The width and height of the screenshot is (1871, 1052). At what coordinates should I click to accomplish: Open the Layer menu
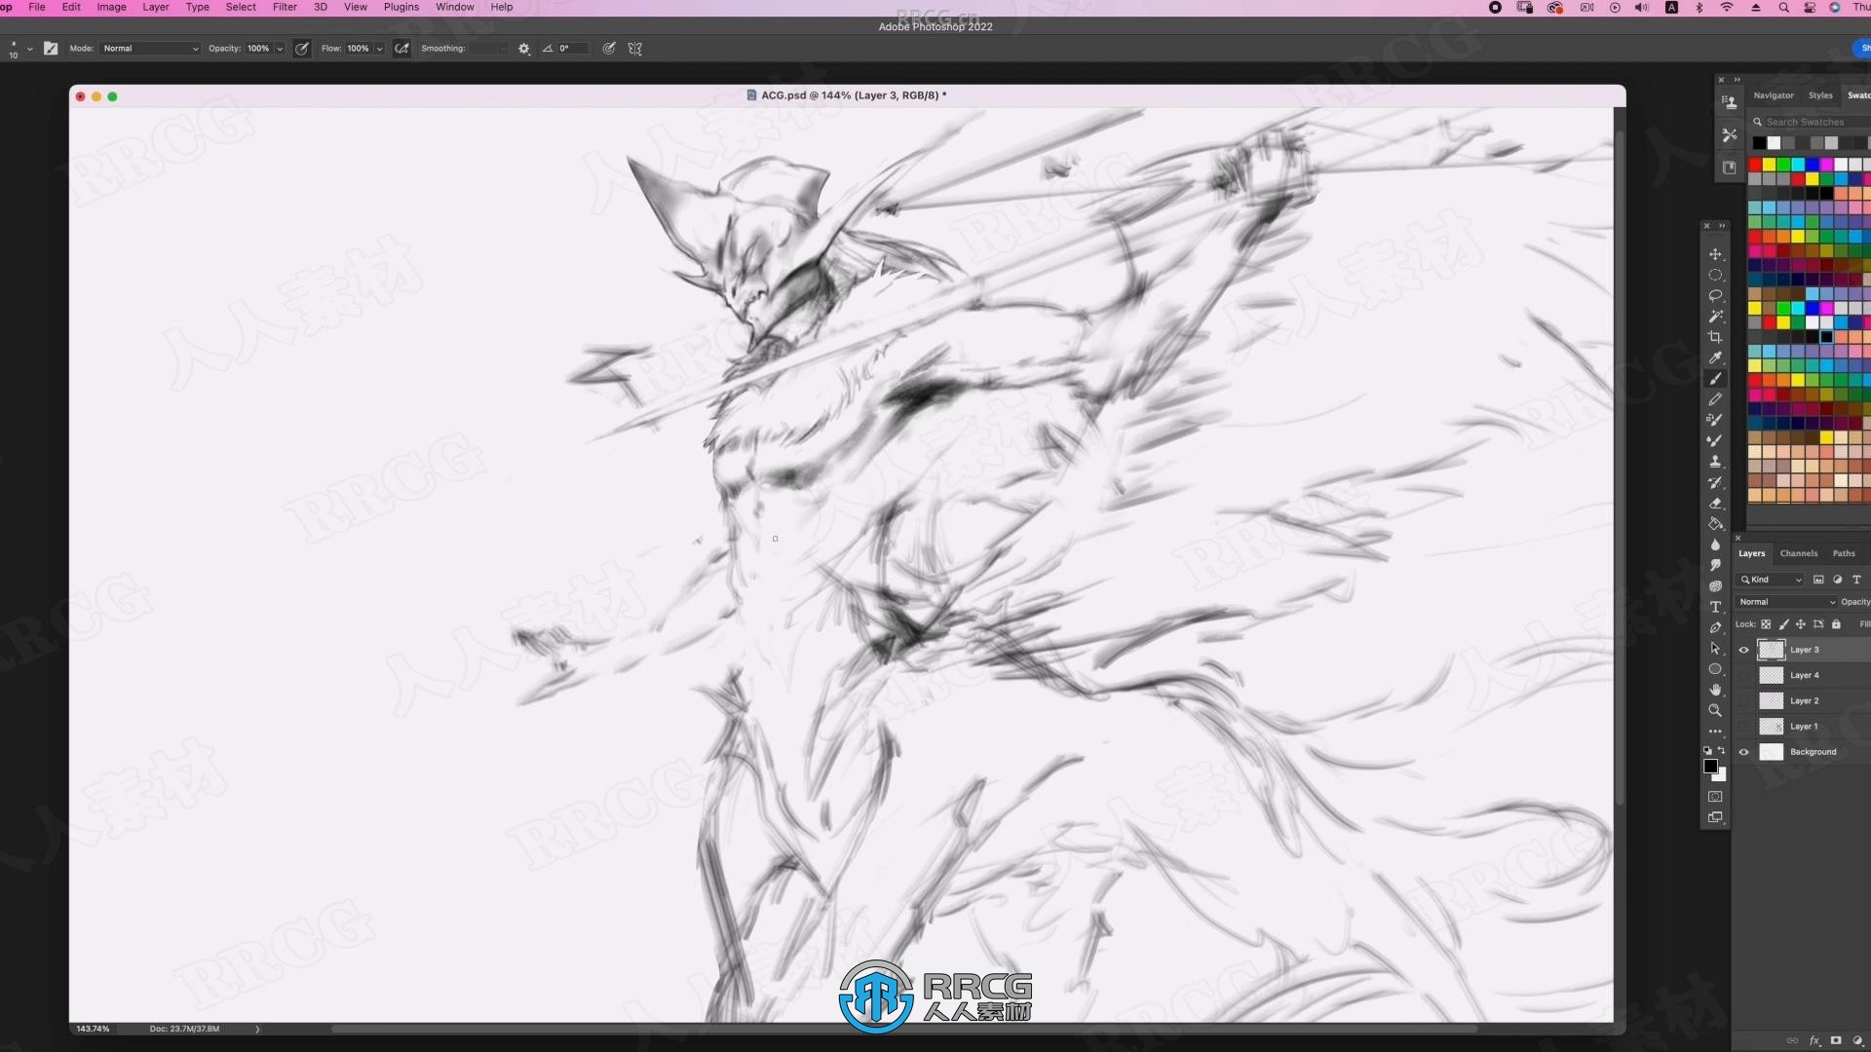(156, 7)
